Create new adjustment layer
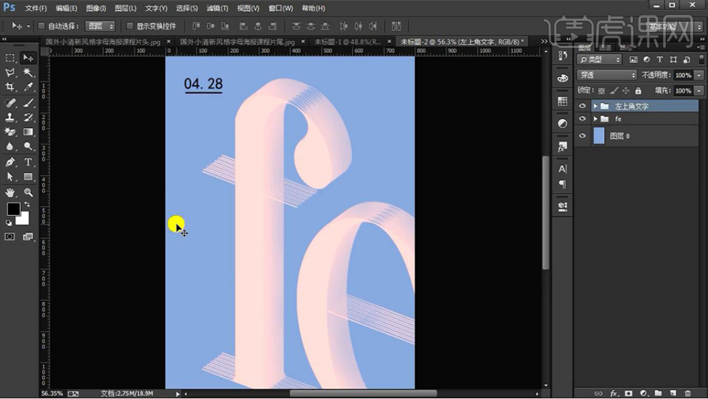Viewport: 708px width, 399px height. pyautogui.click(x=644, y=394)
